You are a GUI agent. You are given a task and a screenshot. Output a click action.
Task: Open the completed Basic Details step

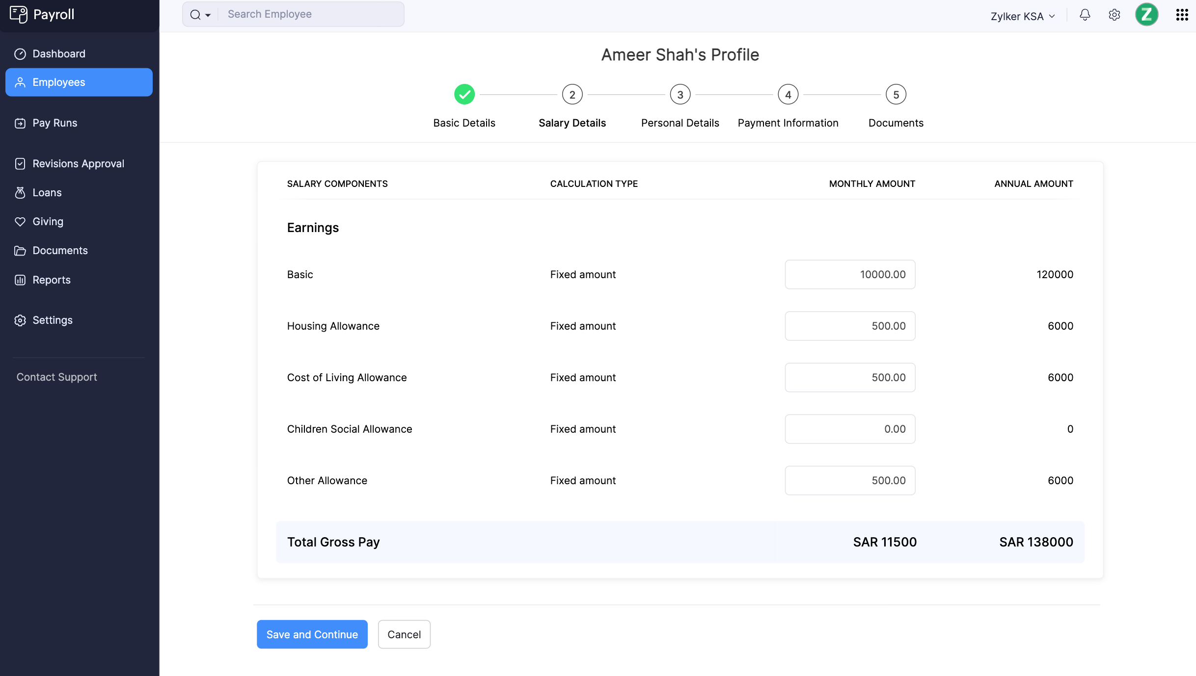pyautogui.click(x=464, y=94)
